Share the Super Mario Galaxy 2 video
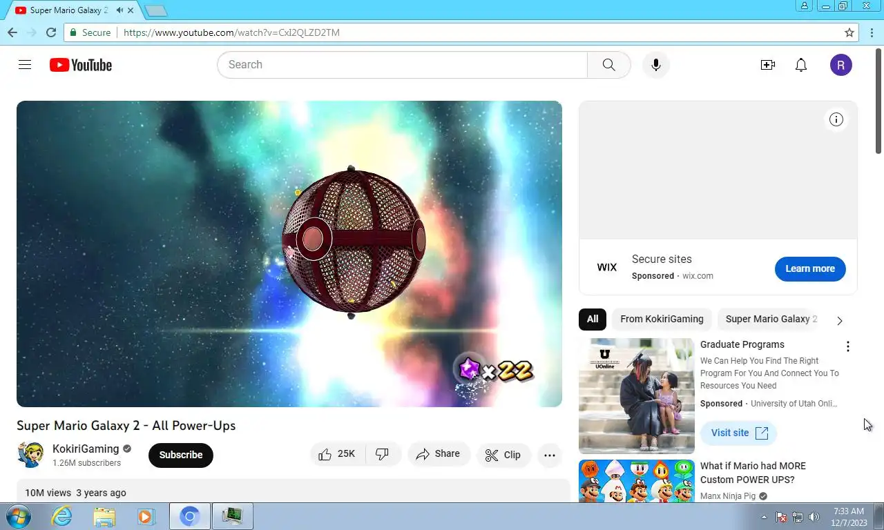 (438, 454)
